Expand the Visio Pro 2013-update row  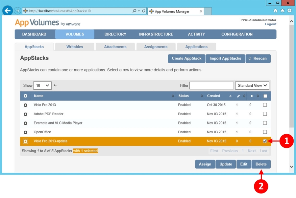pos(25,141)
